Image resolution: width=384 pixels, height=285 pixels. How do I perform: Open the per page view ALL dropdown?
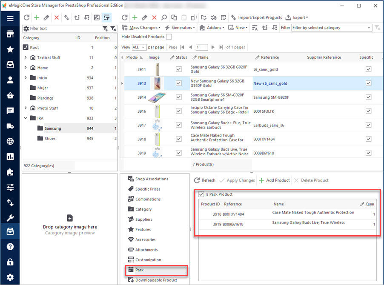139,47
